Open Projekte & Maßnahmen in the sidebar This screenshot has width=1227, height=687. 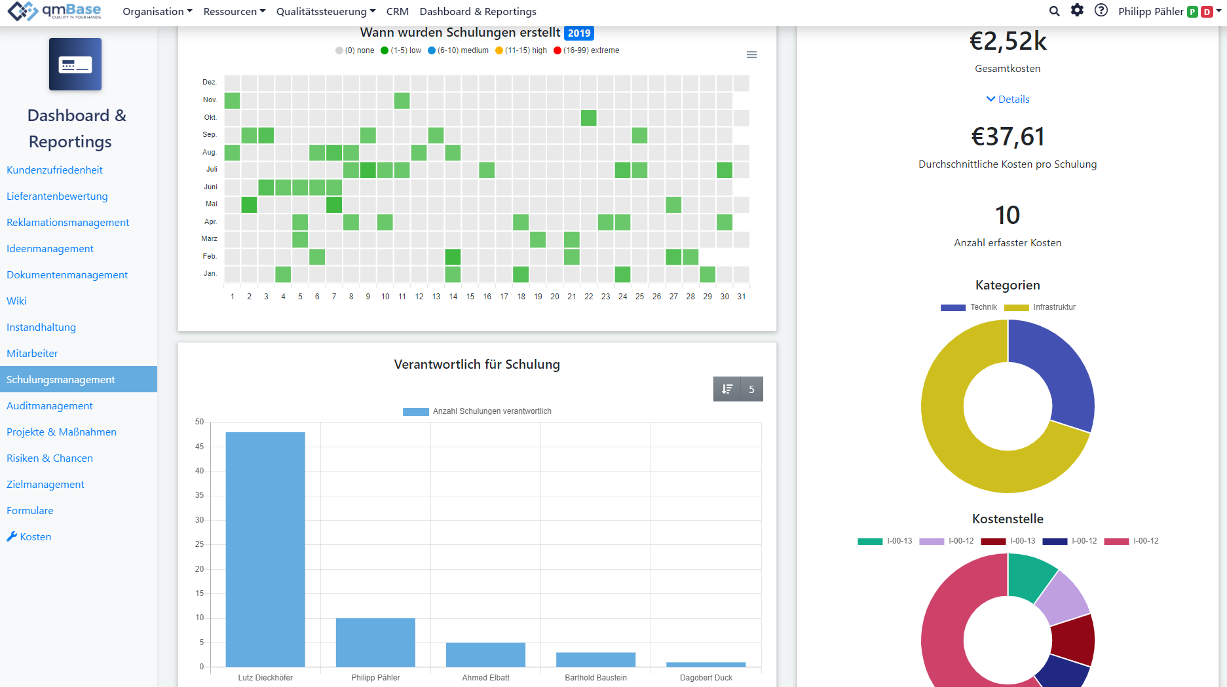coord(62,432)
